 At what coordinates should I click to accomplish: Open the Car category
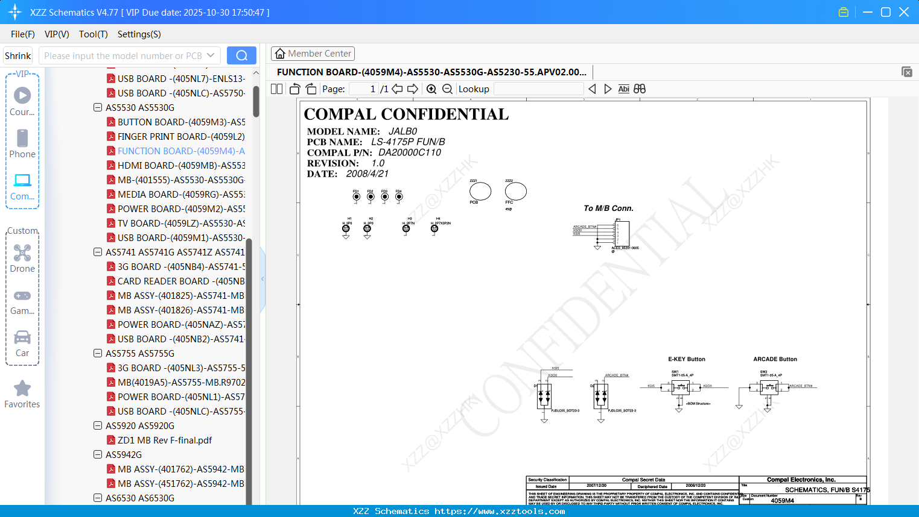pos(22,343)
